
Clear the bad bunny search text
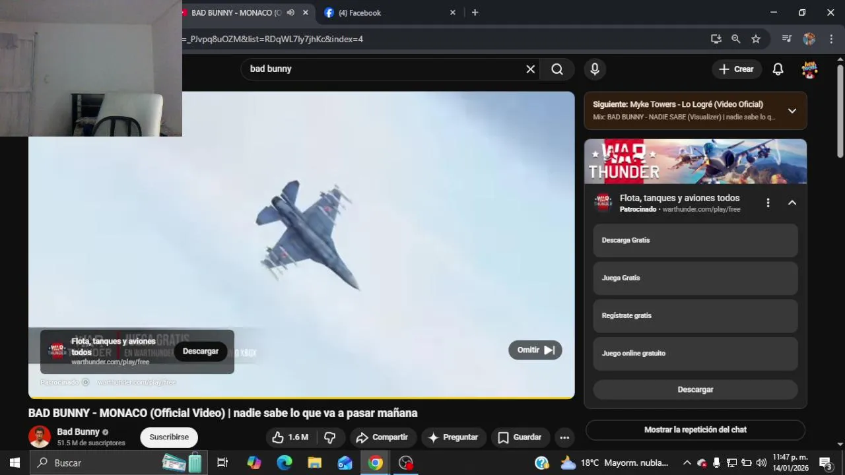click(x=530, y=69)
